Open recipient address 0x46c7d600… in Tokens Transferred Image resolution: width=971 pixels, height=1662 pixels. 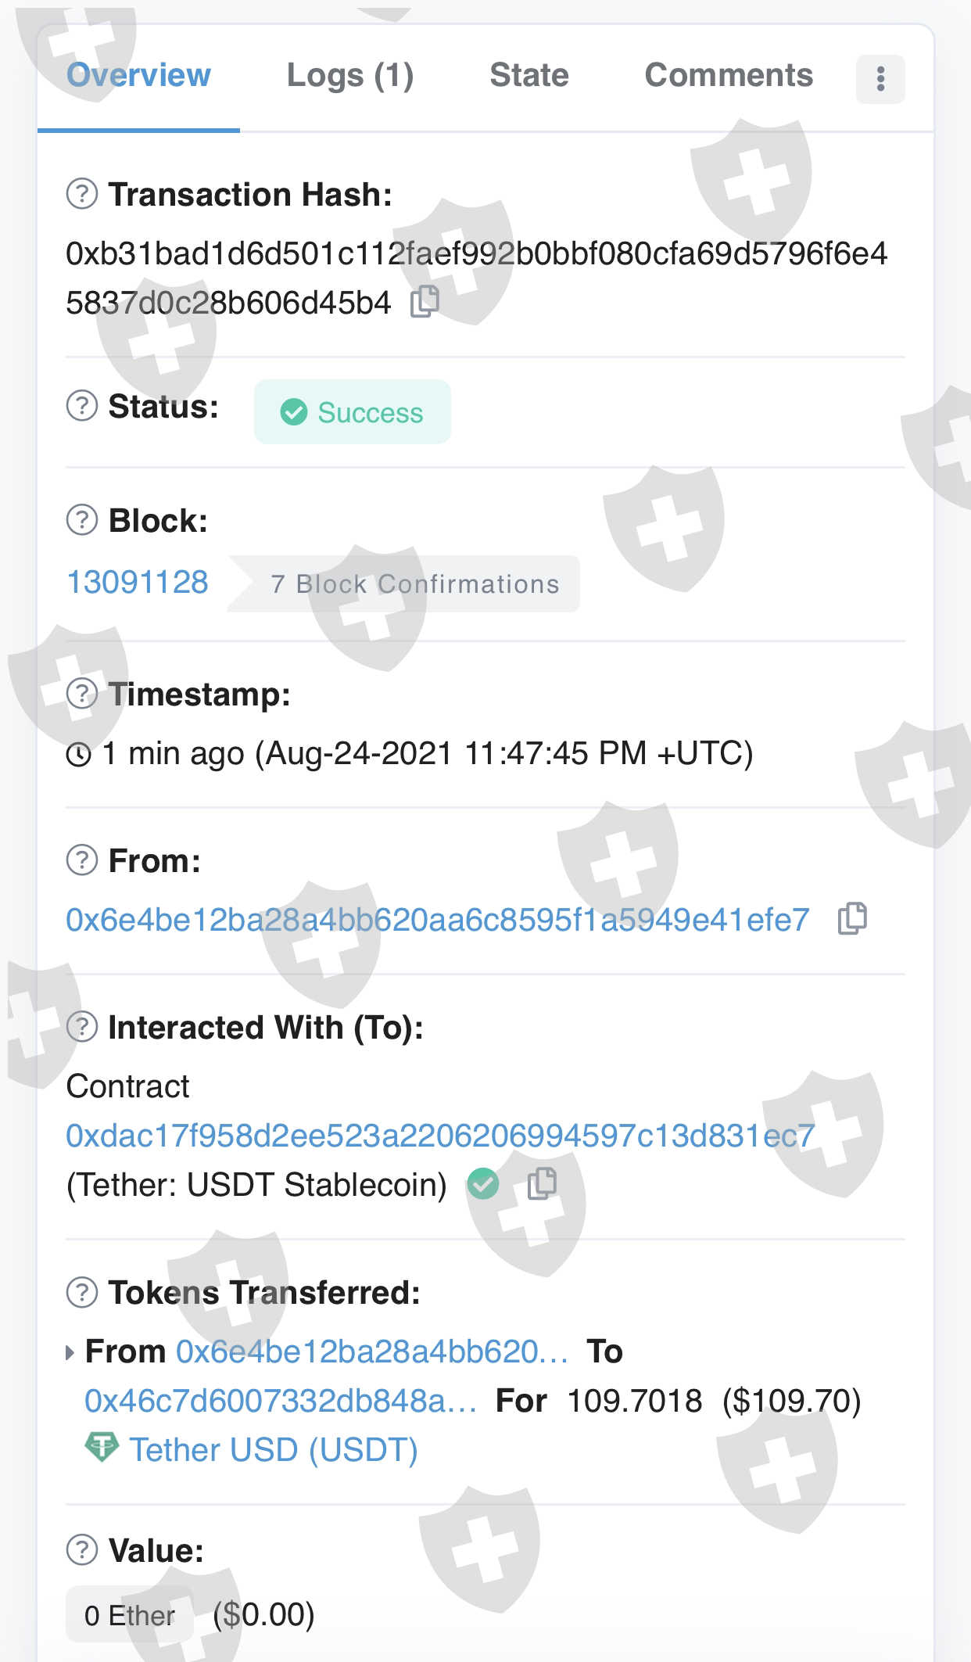pos(280,1401)
